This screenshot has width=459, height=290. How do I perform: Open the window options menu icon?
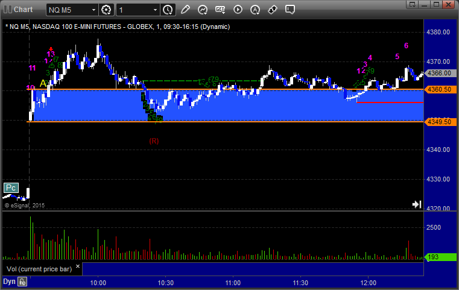(x=412, y=4)
